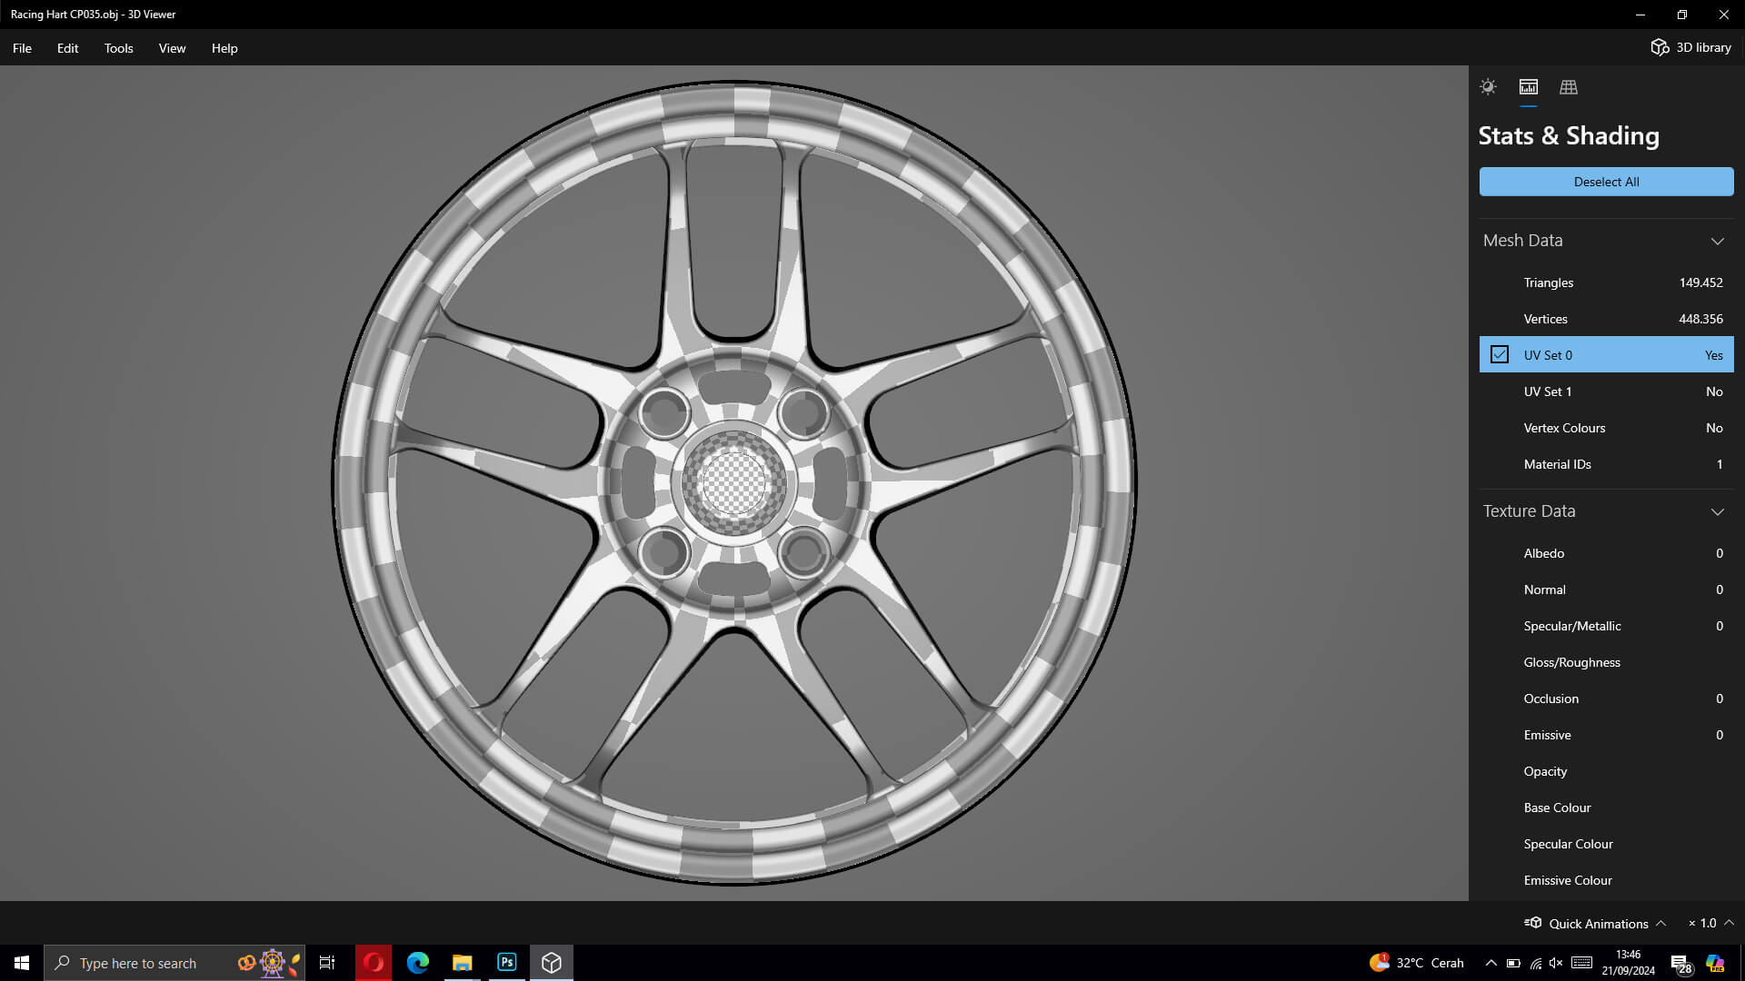Viewport: 1745px width, 981px height.
Task: Expand the Quick Animations menu chevron
Action: pos(1661,923)
